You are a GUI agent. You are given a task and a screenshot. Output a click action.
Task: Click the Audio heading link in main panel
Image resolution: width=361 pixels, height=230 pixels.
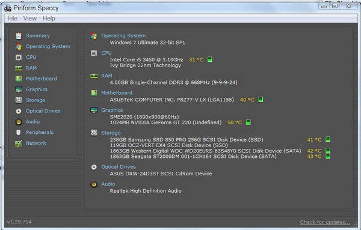pos(108,184)
